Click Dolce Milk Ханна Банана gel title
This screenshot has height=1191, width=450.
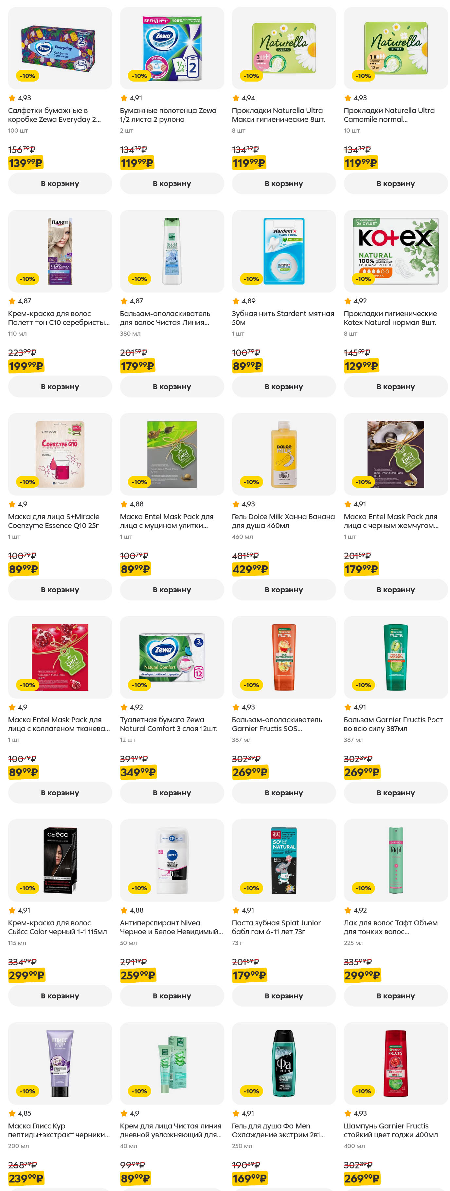pos(283,521)
